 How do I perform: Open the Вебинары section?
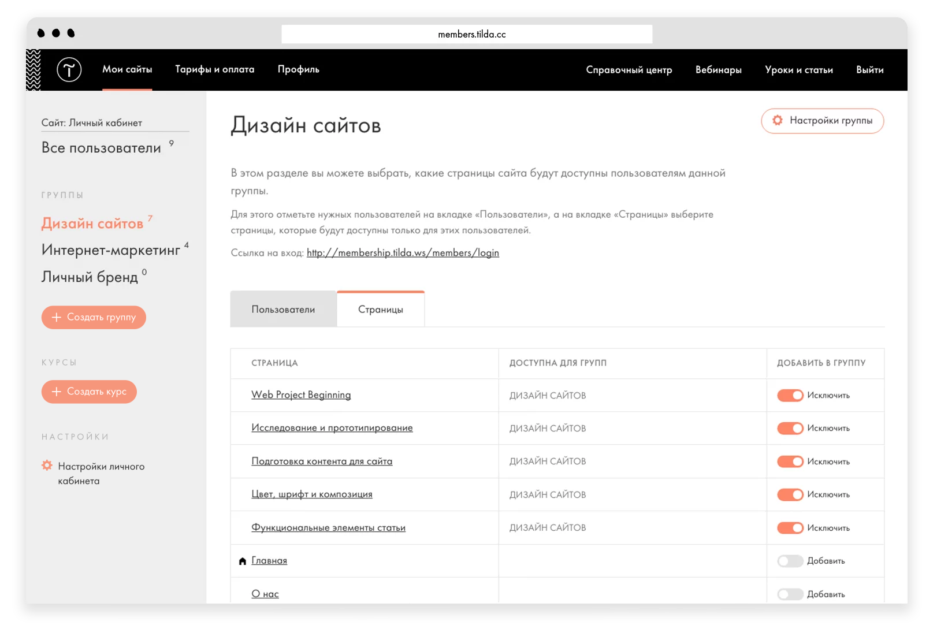(x=719, y=70)
